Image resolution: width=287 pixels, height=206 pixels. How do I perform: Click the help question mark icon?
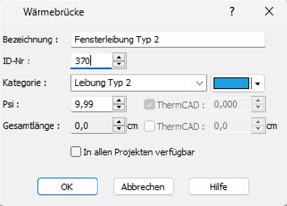(x=232, y=12)
